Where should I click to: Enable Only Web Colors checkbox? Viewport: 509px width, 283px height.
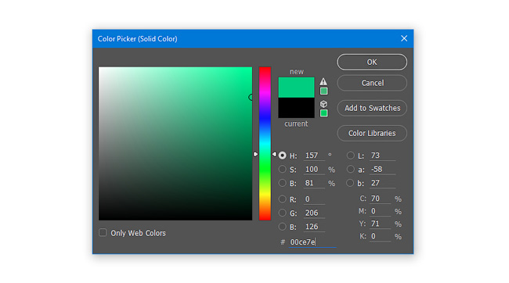pos(103,232)
